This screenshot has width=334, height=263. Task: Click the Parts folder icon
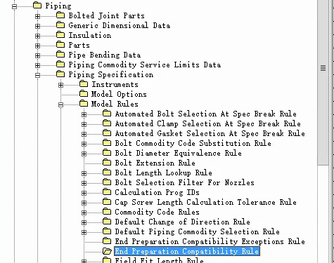pos(60,44)
